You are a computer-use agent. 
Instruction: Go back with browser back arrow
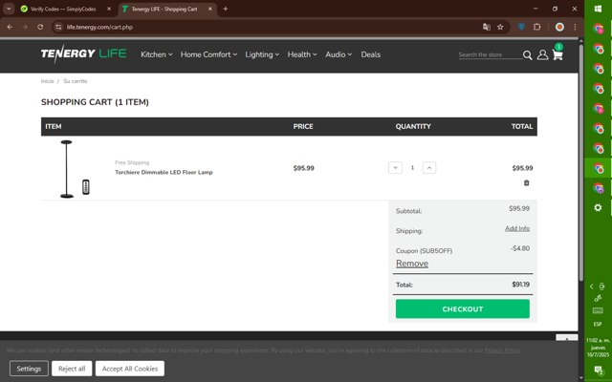pyautogui.click(x=10, y=27)
